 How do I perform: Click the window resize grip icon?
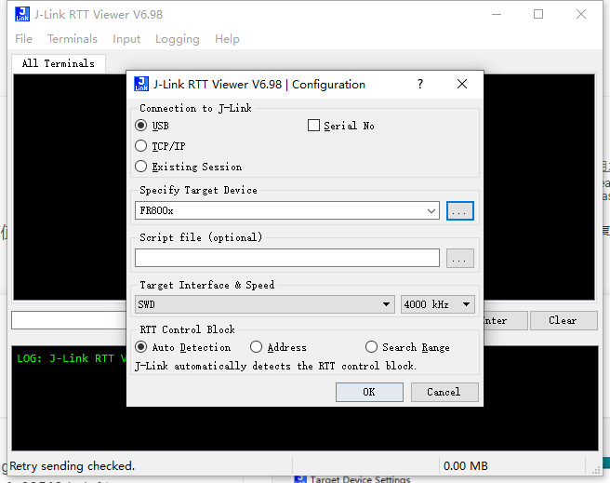click(x=596, y=470)
